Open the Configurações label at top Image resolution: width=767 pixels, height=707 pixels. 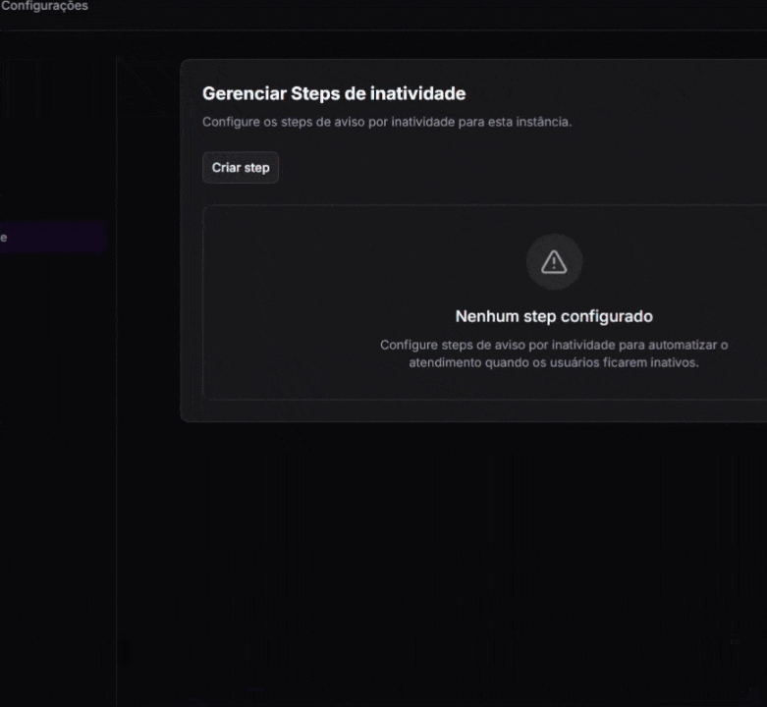tap(44, 6)
